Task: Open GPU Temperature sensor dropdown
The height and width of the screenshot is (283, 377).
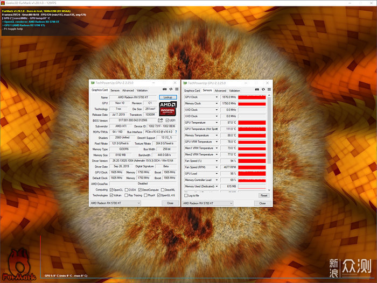Action: click(x=217, y=123)
